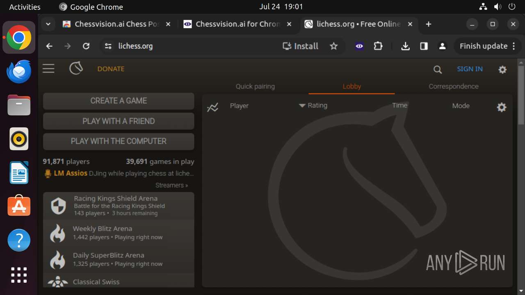Open the Streamers » link

[x=171, y=185]
